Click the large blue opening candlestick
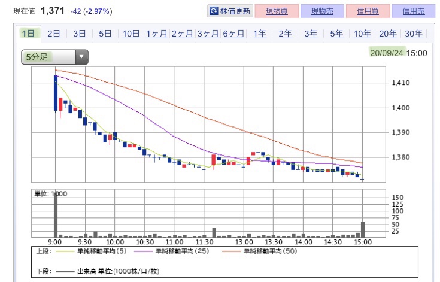Viewport: 440px width, 282px height. click(56, 93)
